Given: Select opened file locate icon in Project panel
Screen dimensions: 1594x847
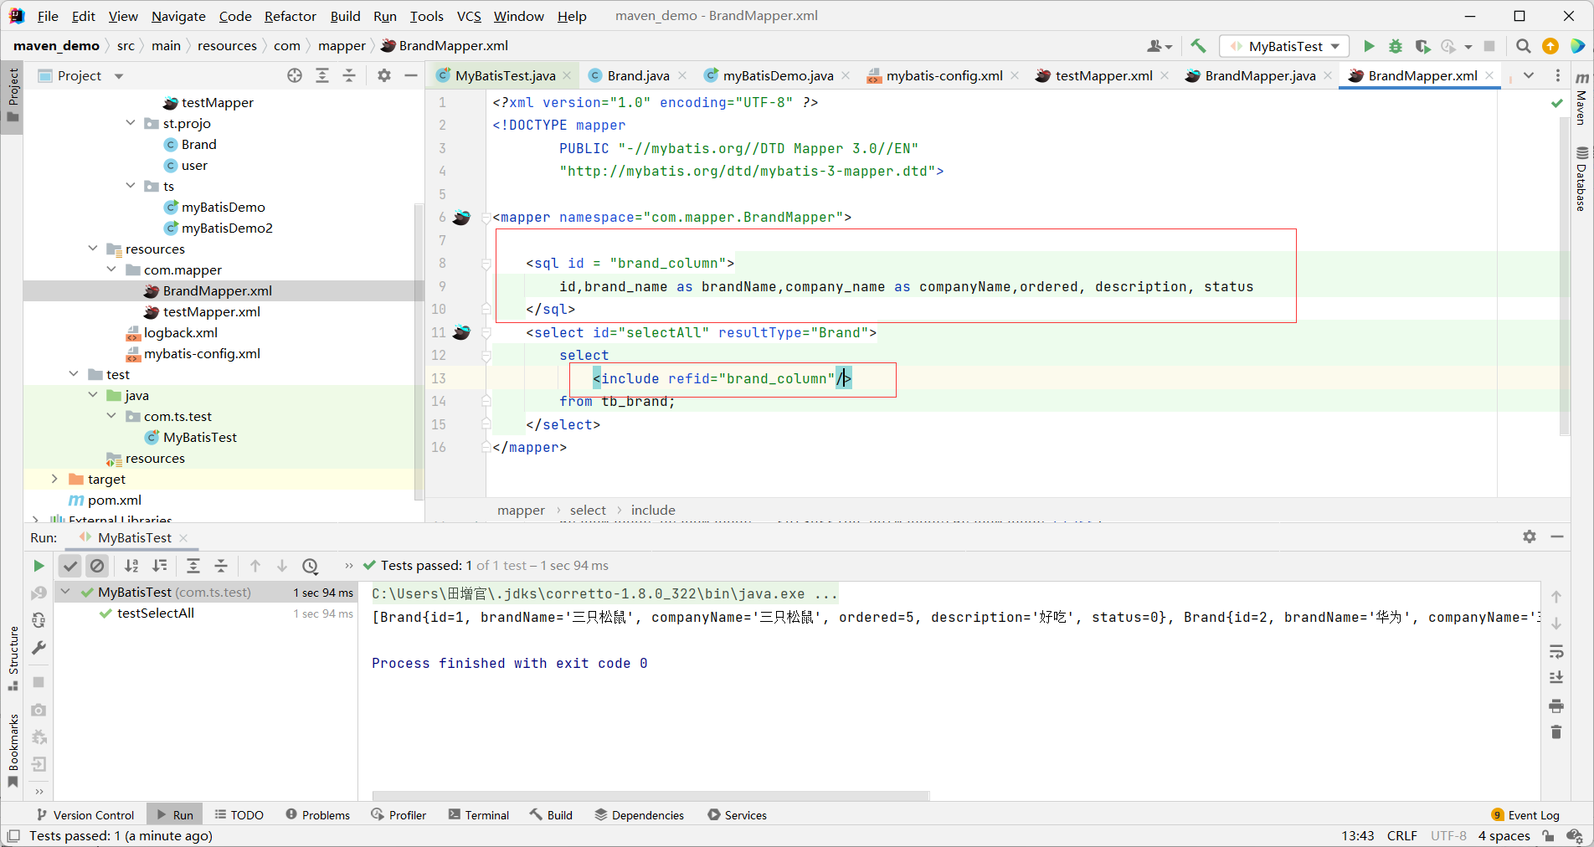Looking at the screenshot, I should [x=295, y=75].
